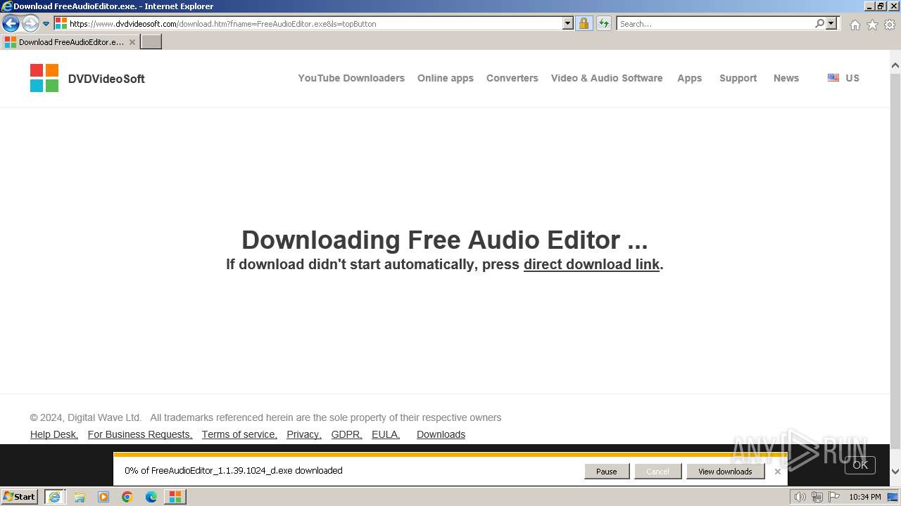
Task: Open the Tools gear icon
Action: tap(890, 25)
